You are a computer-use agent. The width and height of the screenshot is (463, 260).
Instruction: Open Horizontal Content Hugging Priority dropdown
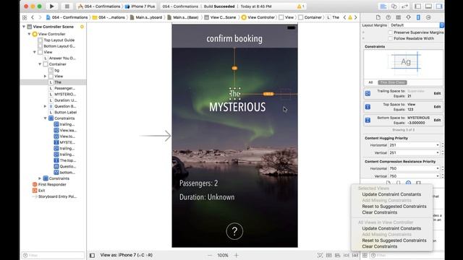(x=414, y=145)
